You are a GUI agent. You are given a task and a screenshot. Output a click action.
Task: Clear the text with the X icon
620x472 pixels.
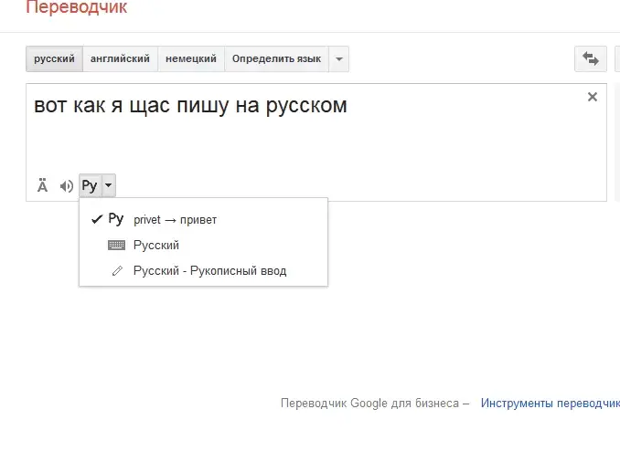[592, 97]
